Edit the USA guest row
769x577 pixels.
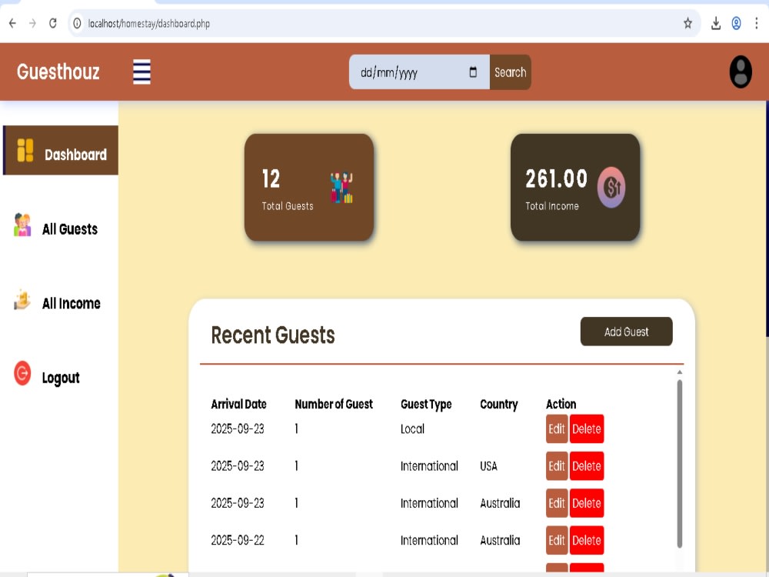point(557,466)
